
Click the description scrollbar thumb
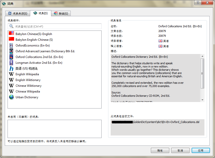pyautogui.click(x=202, y=73)
